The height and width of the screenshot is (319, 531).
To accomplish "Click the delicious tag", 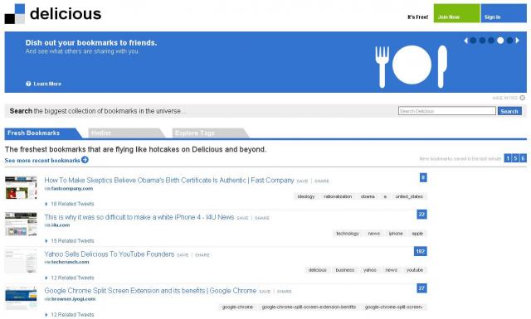I will coord(317,270).
